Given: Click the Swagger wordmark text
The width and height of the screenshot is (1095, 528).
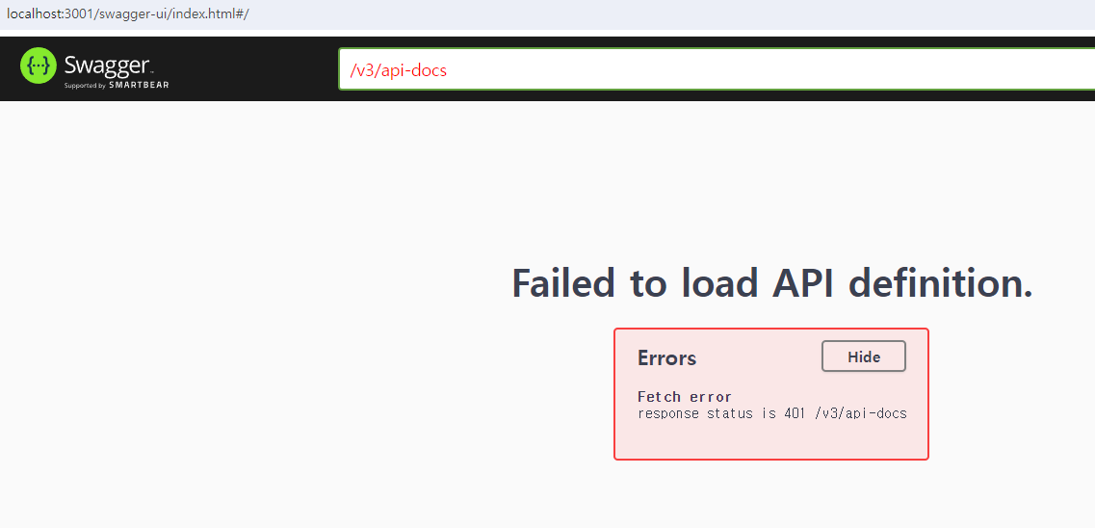Looking at the screenshot, I should [107, 66].
